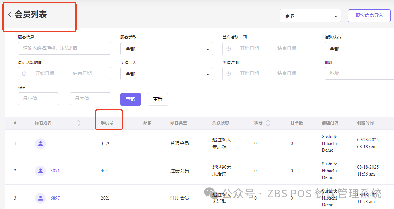This screenshot has height=209, width=394.
Task: Click the 重置 reset button
Action: [x=158, y=99]
